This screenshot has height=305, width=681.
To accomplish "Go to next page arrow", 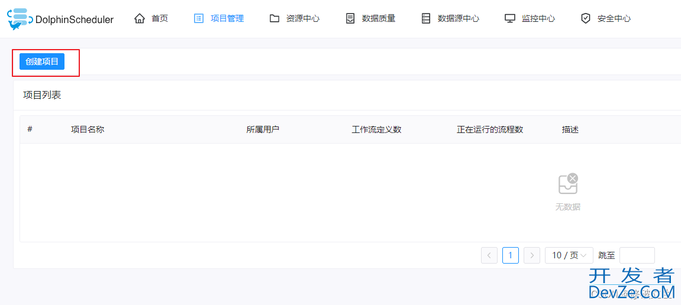I will [x=531, y=255].
